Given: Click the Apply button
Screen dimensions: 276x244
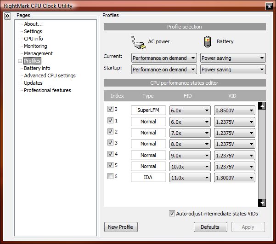Looking at the screenshot, I should tap(248, 227).
